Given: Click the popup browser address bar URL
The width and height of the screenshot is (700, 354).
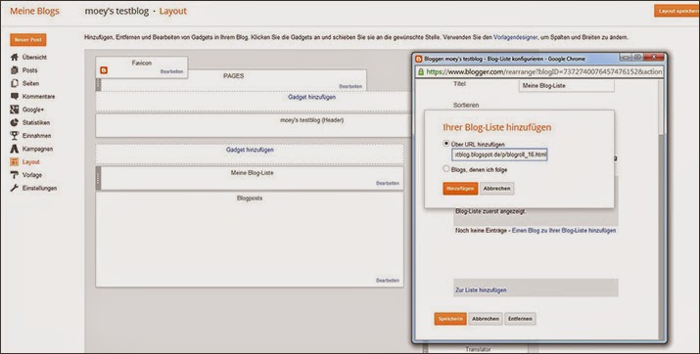Looking at the screenshot, I should (x=543, y=71).
